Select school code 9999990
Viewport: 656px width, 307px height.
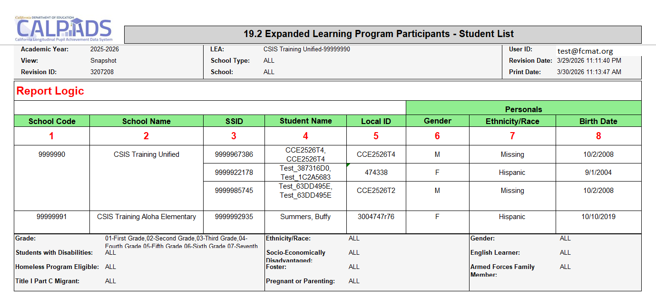coord(51,154)
